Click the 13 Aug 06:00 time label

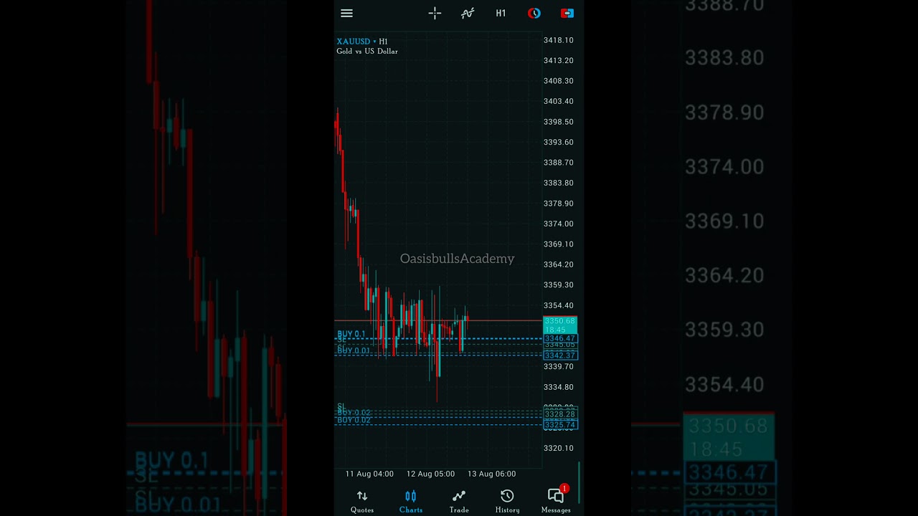tap(491, 474)
